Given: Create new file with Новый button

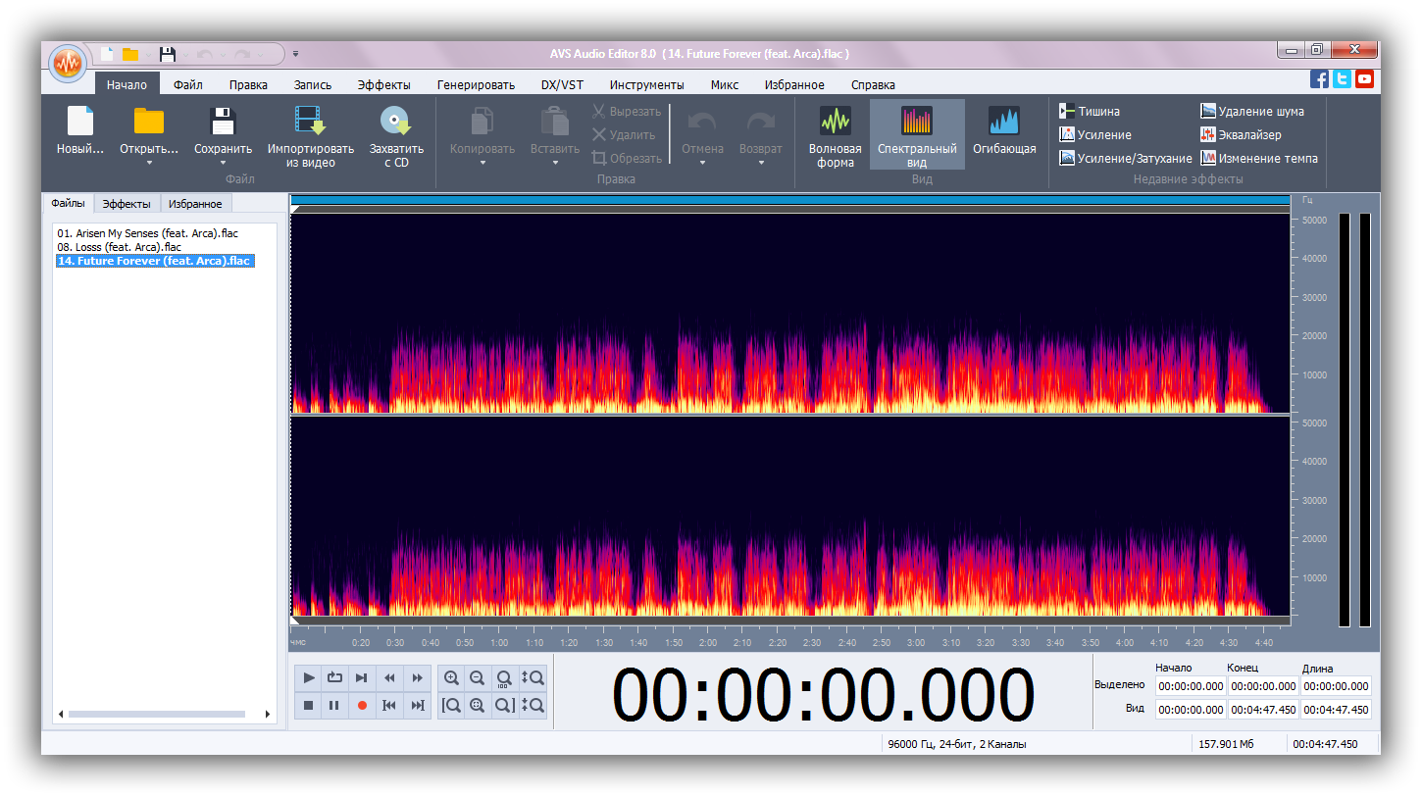Looking at the screenshot, I should (80, 132).
